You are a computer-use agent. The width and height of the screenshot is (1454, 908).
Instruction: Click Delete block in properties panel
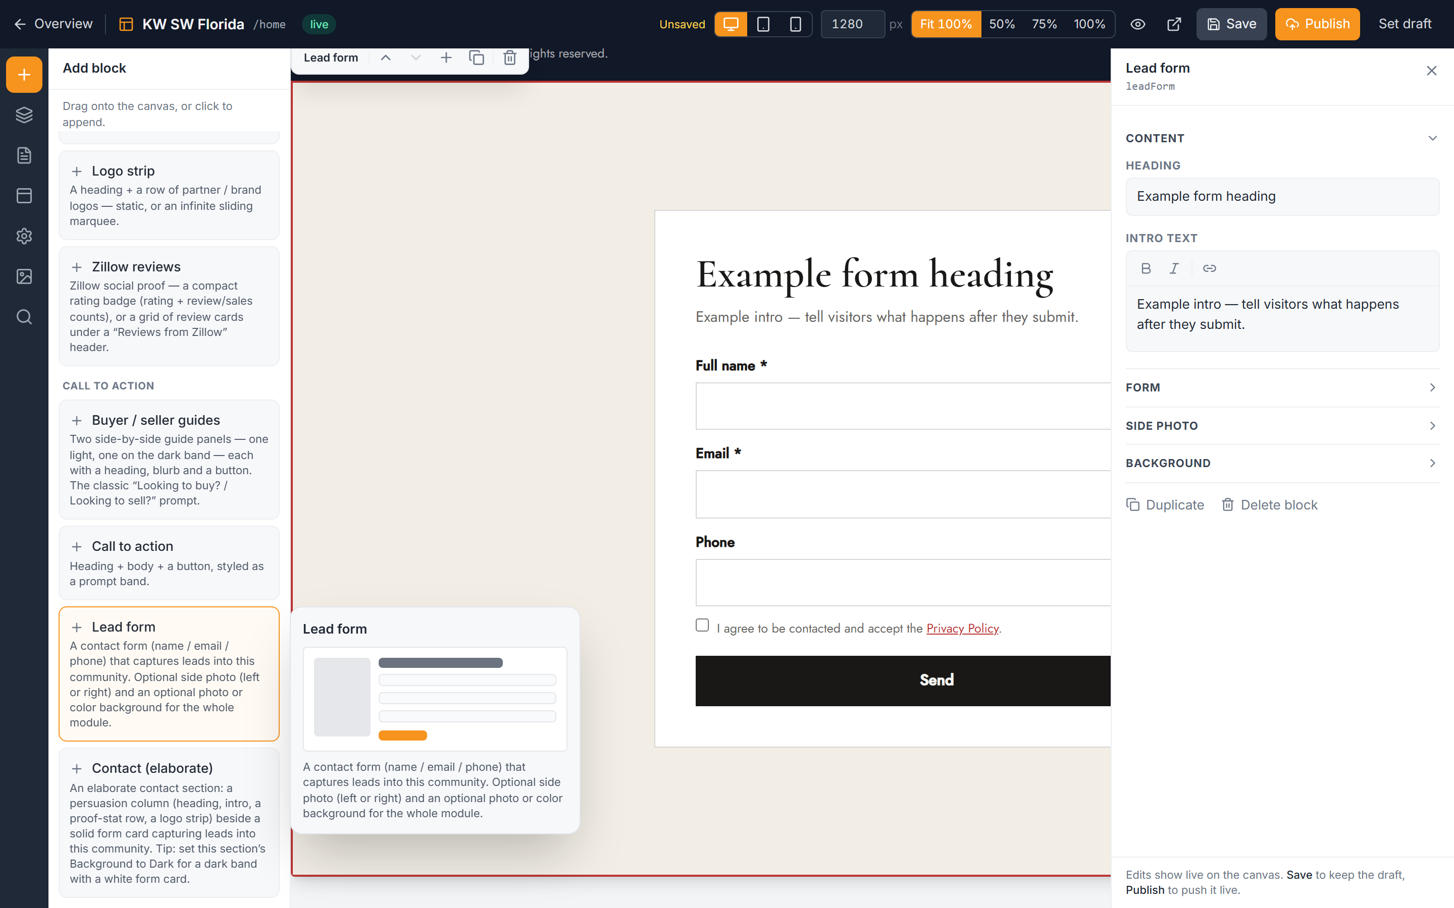click(x=1269, y=505)
